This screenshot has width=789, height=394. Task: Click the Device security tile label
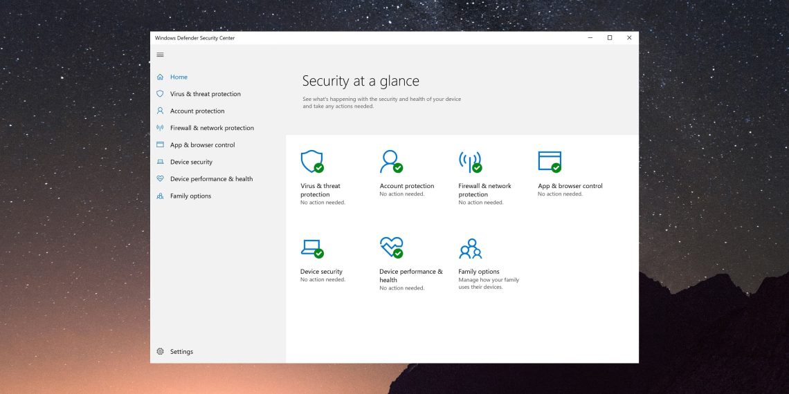point(321,272)
